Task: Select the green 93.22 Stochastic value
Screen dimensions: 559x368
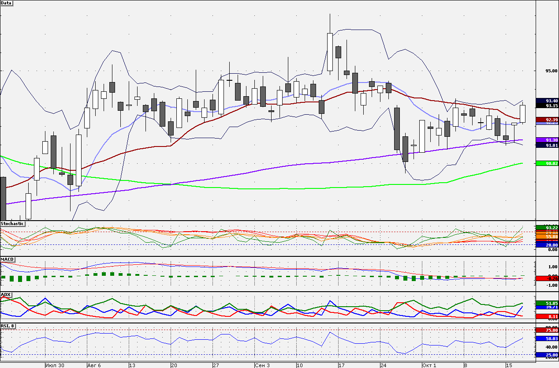Action: point(547,227)
